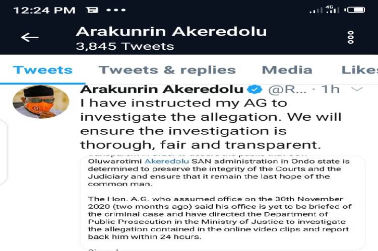Screen dimensions: 378x251
Task: Tap the message notification icon in status bar
Action: coord(92,10)
